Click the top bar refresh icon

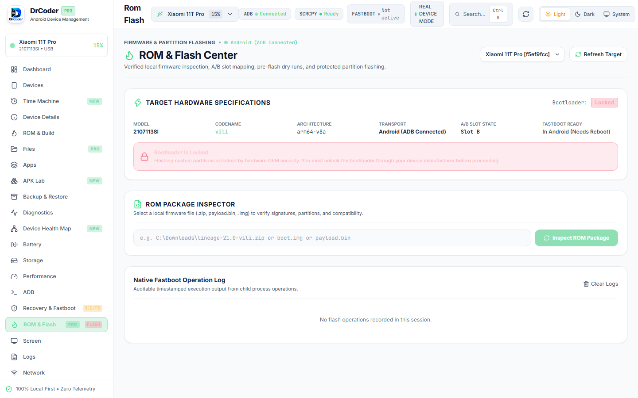(x=526, y=14)
